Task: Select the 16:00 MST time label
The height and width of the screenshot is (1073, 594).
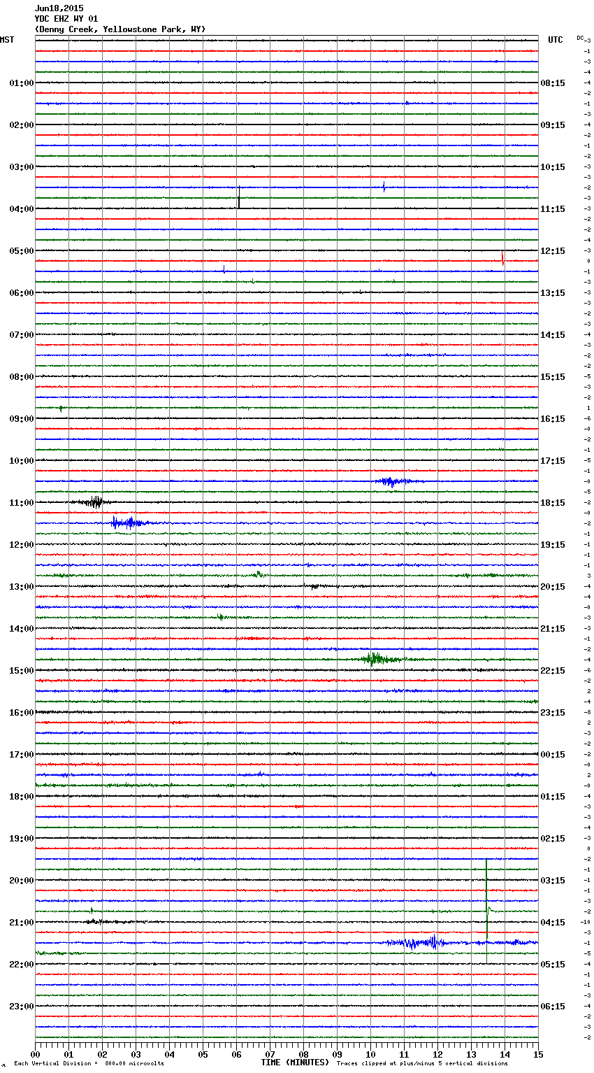Action: coord(22,713)
